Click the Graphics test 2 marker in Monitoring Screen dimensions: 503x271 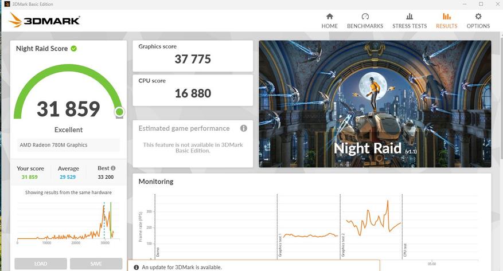(x=342, y=245)
